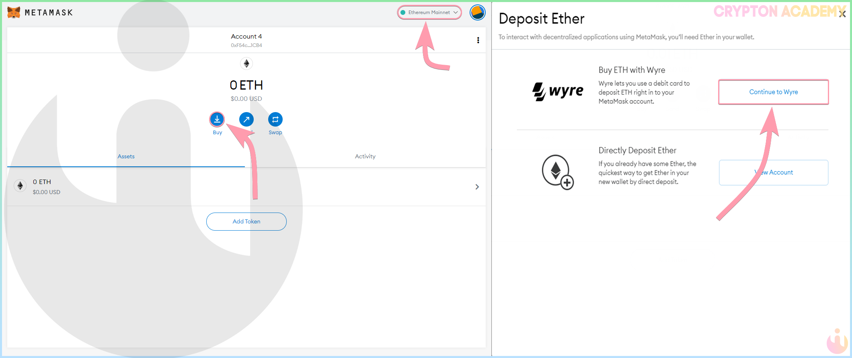This screenshot has width=852, height=358.
Task: Open the account avatar menu
Action: coord(478,12)
